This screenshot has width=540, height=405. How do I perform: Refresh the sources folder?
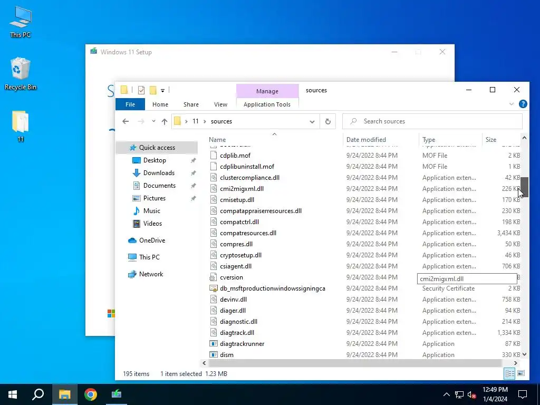pyautogui.click(x=328, y=121)
